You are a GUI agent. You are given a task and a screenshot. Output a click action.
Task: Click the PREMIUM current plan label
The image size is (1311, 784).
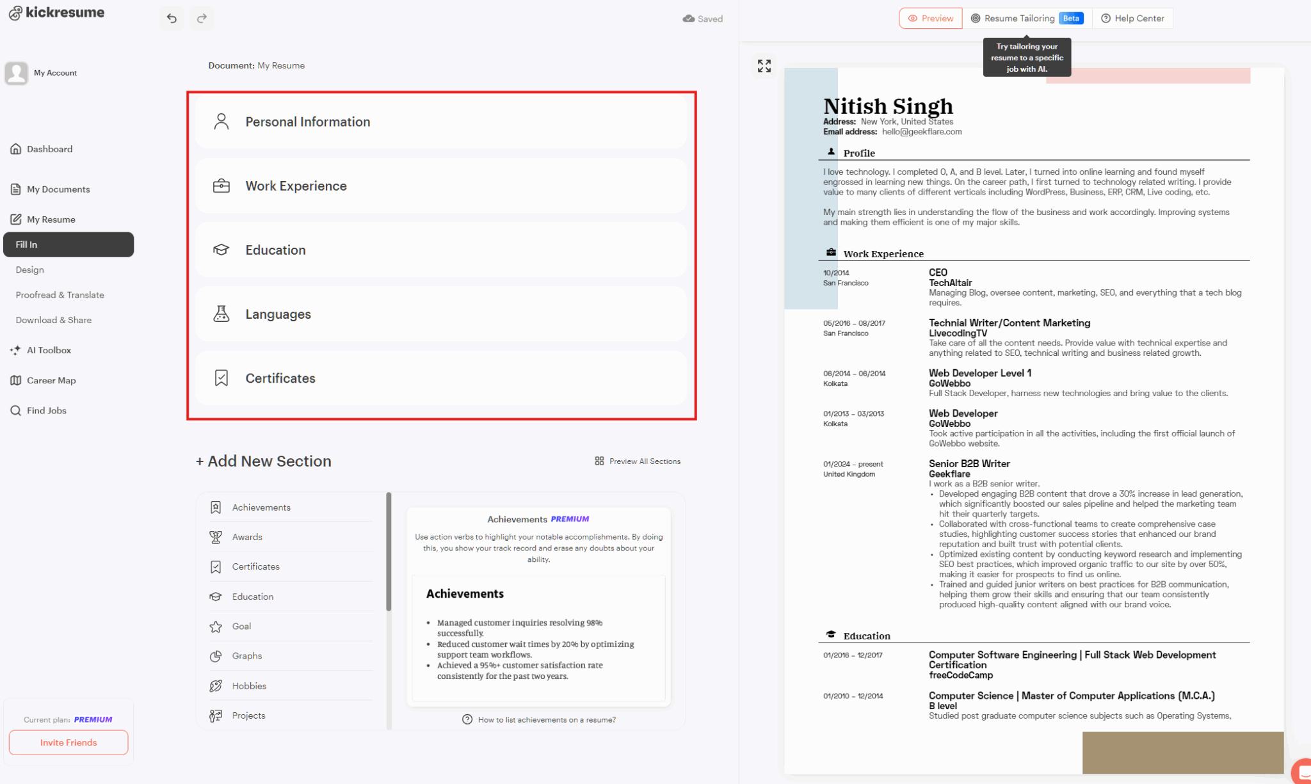(93, 719)
